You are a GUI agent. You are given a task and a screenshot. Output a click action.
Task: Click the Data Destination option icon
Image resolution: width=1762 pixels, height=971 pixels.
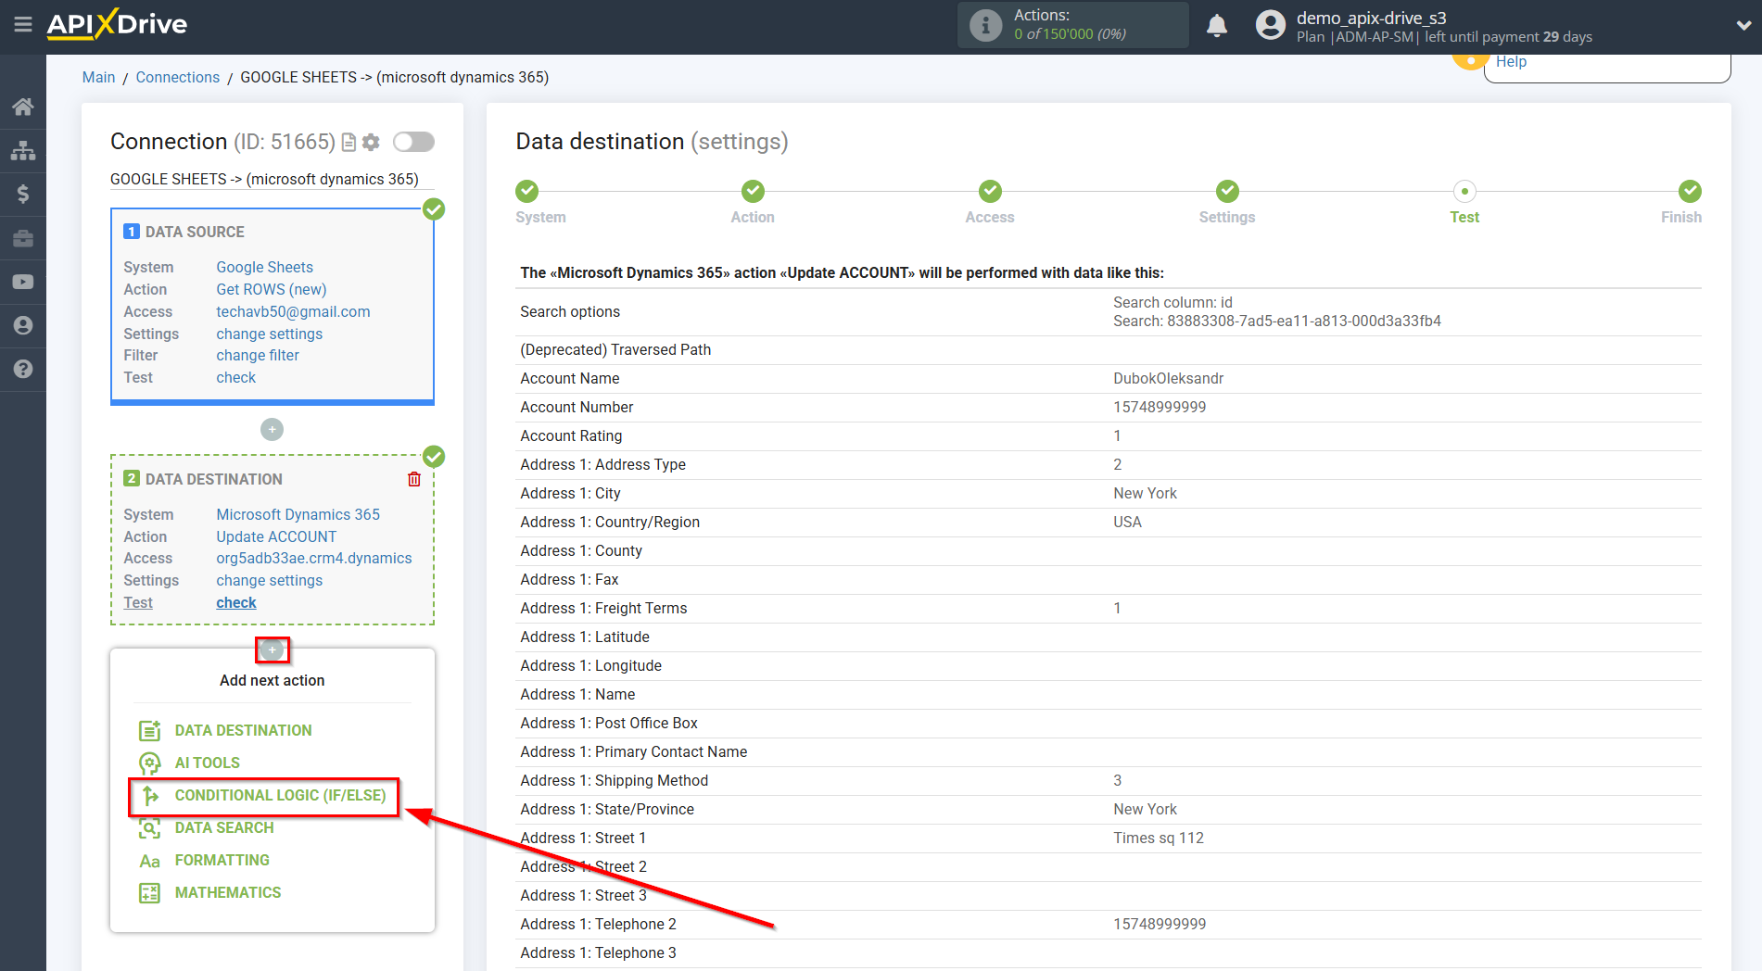click(149, 730)
